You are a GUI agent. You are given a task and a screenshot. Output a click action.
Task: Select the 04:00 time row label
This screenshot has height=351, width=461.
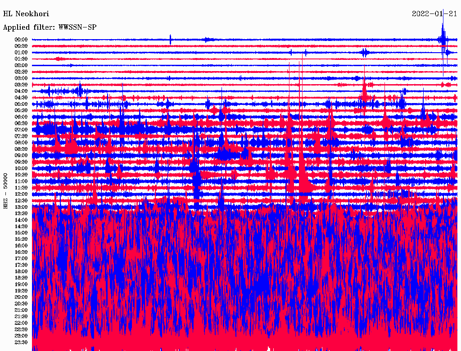(x=21, y=91)
